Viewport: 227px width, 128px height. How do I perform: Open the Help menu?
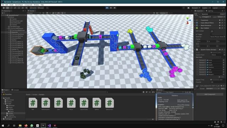42,5
